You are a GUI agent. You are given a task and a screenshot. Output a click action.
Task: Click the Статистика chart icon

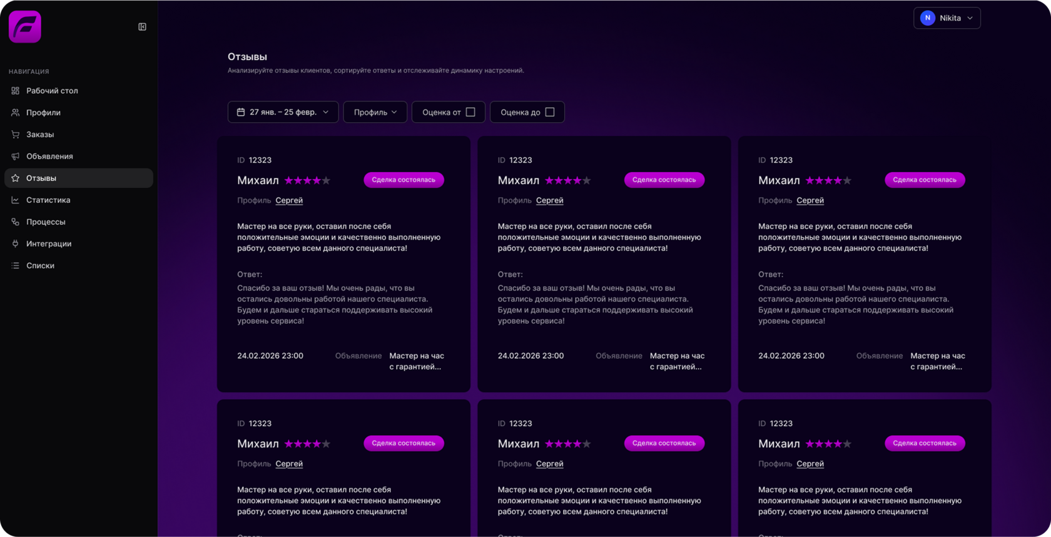[x=16, y=200]
